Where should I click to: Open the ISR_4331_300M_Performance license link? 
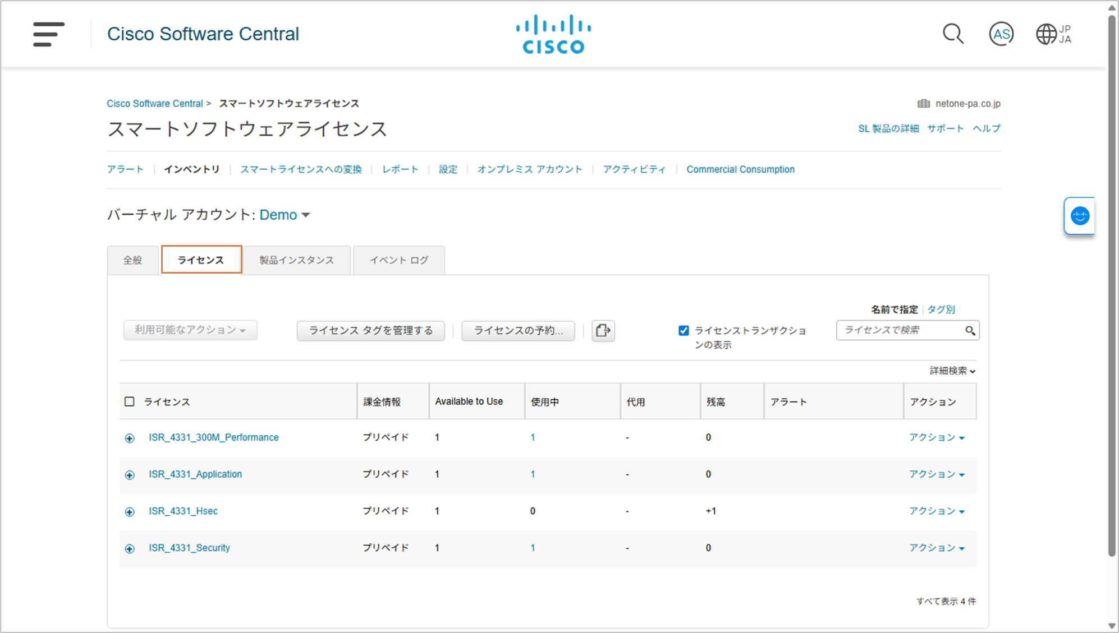(x=213, y=437)
